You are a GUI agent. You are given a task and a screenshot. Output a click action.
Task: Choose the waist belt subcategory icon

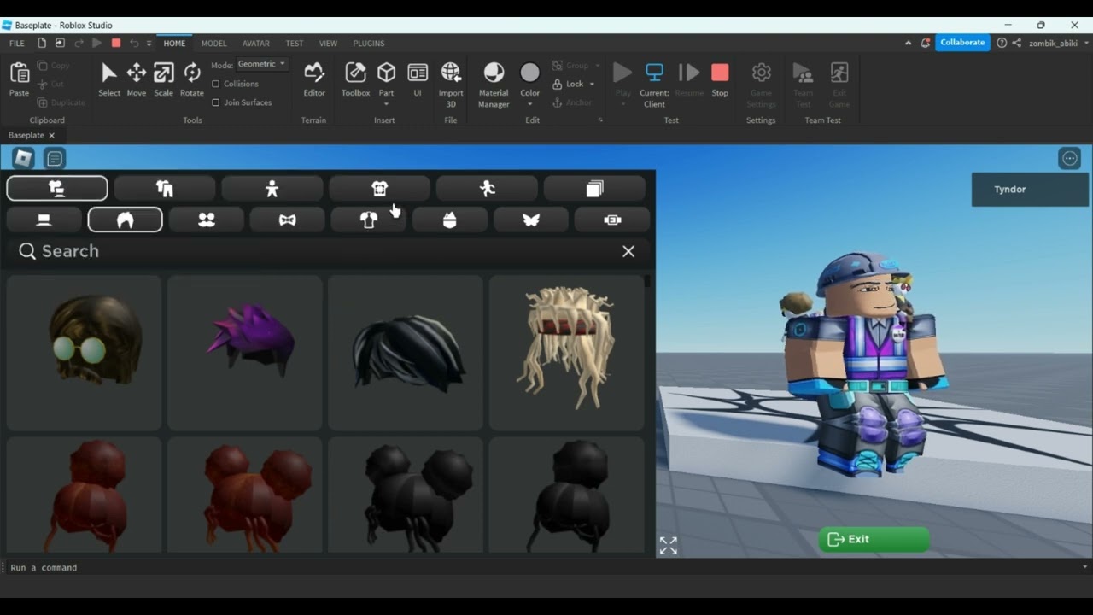coord(612,220)
